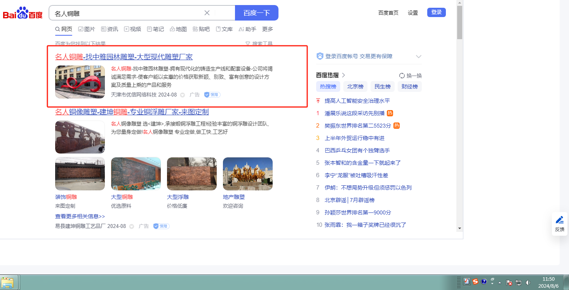This screenshot has height=290, width=569.
Task: Click the Baidu logo
Action: pyautogui.click(x=23, y=13)
